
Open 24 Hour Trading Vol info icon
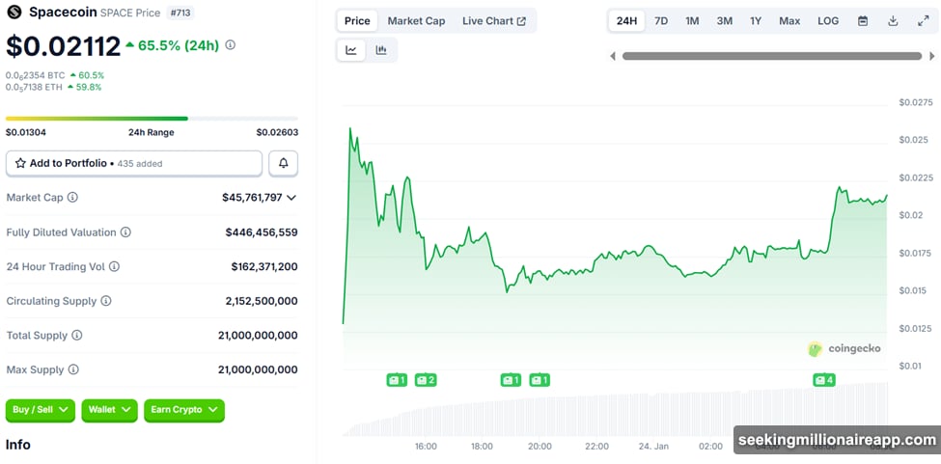point(114,266)
